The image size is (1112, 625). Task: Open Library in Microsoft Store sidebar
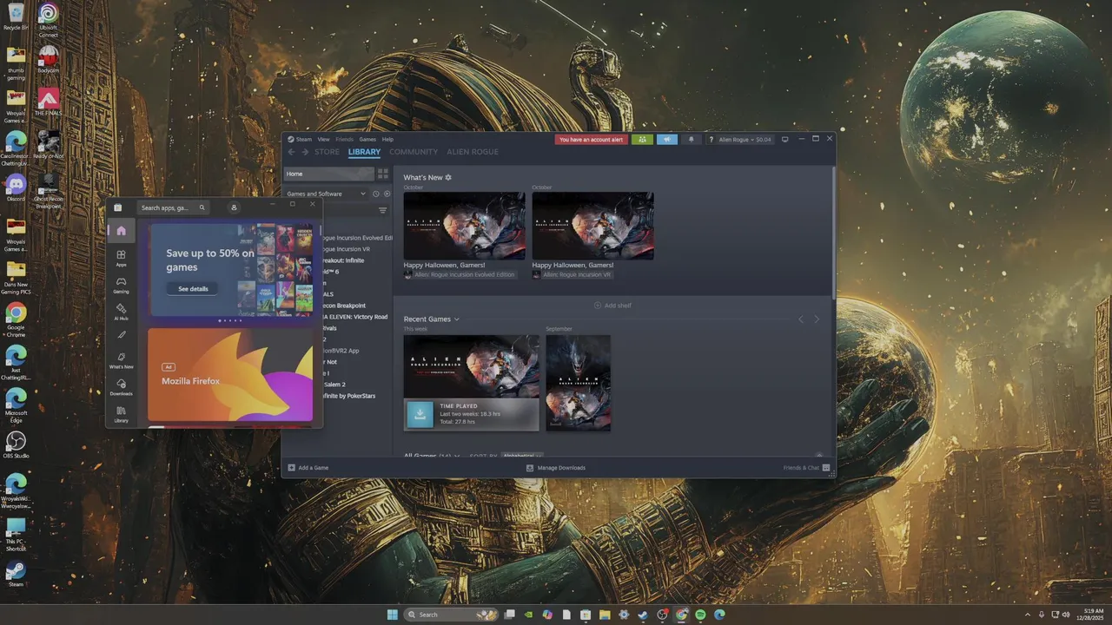(x=121, y=414)
